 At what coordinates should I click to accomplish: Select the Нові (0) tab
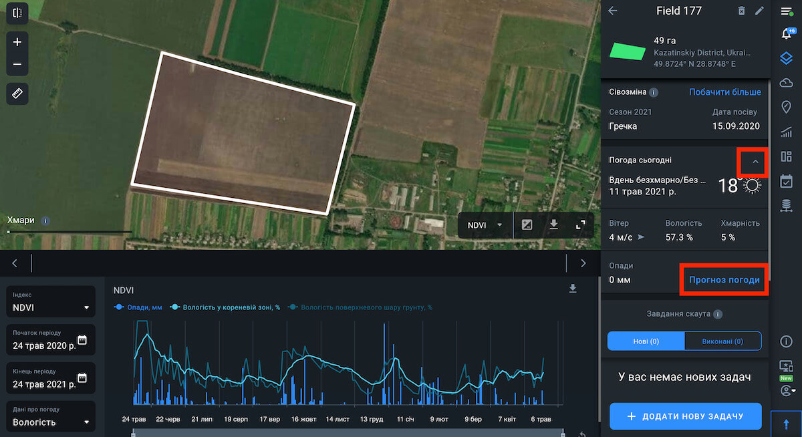coord(646,341)
